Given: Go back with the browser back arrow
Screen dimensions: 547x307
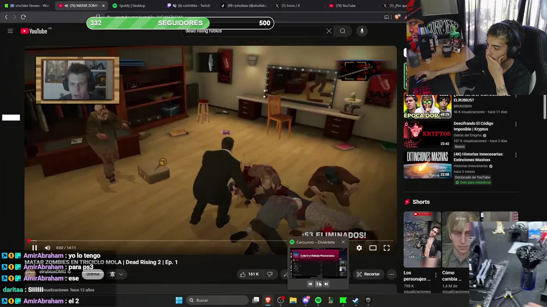Looking at the screenshot, I should click(6, 17).
